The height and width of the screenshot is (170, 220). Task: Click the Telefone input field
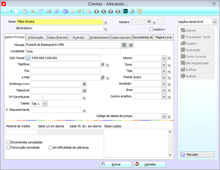66,65
